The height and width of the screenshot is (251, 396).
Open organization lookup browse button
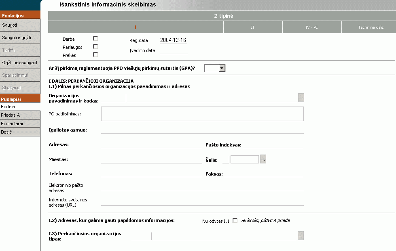pos(301,98)
